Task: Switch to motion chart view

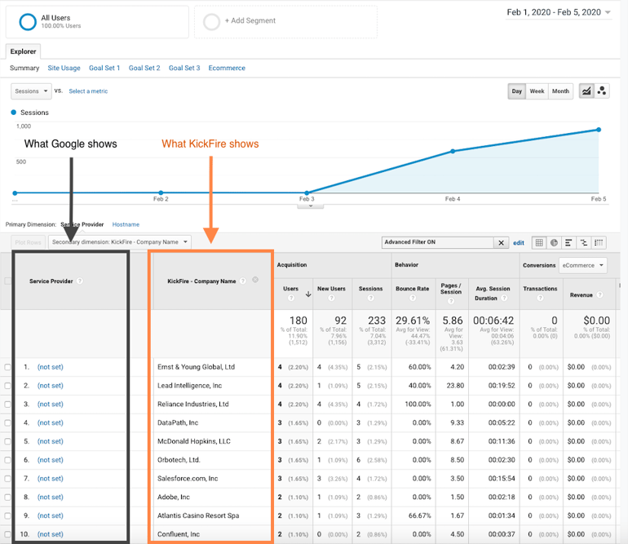Action: [602, 91]
